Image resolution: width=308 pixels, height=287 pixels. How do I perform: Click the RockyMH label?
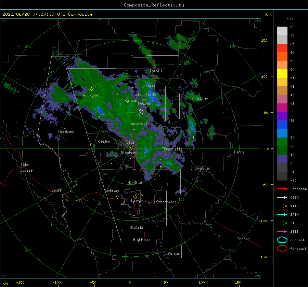(90, 96)
